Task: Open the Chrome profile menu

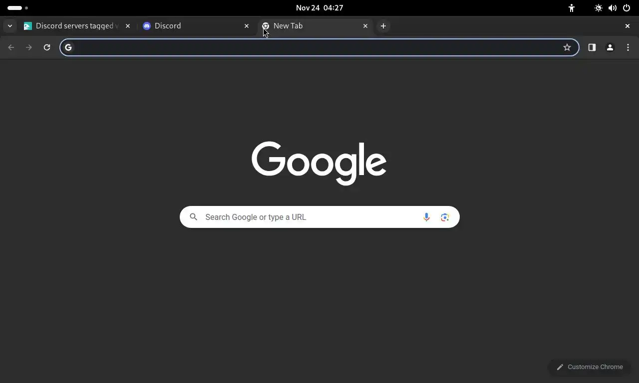Action: (x=610, y=47)
